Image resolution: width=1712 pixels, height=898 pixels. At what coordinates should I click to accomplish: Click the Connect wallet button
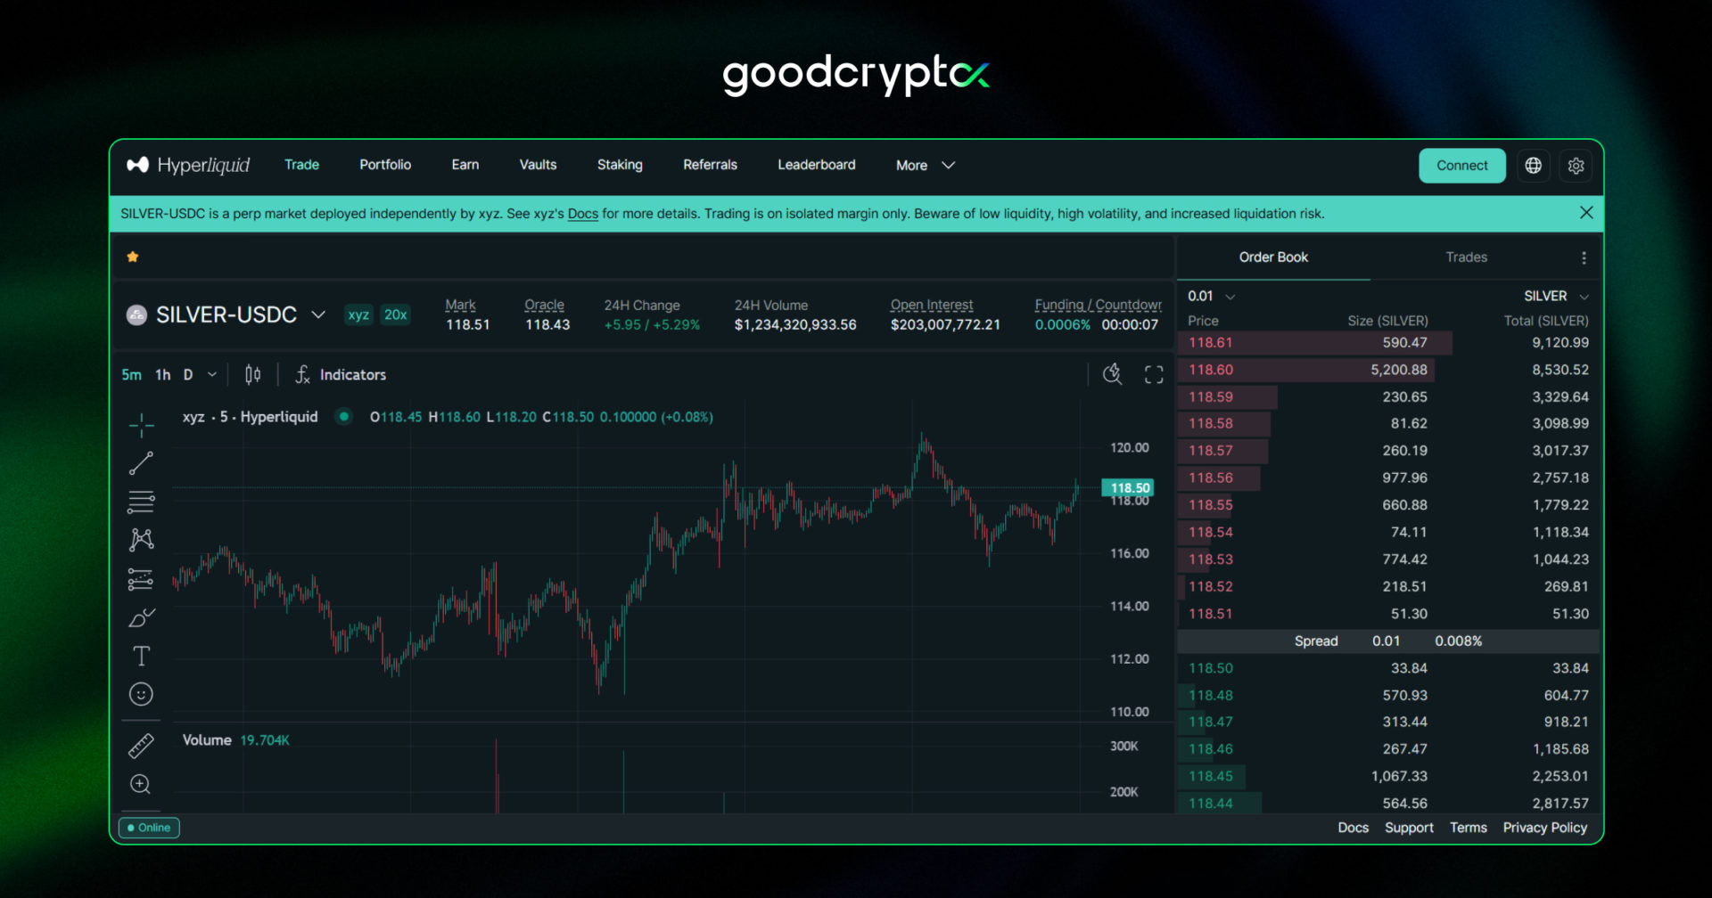coord(1461,166)
